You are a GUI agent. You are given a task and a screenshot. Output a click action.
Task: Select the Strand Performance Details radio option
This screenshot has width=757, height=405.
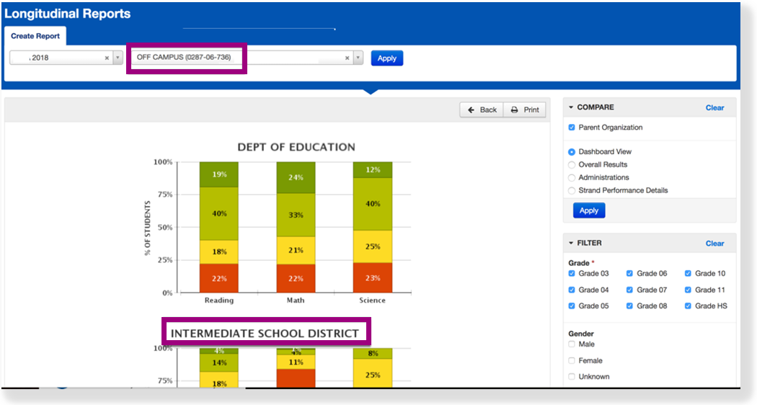coord(572,191)
